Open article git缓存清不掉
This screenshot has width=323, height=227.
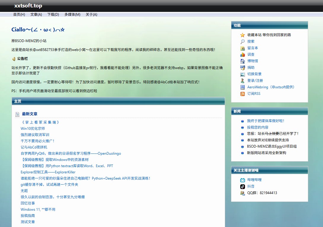50,184
